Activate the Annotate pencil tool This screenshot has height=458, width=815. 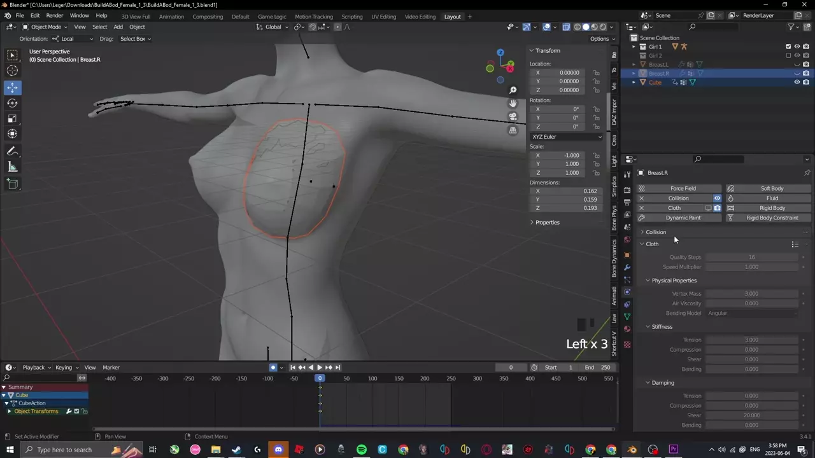click(x=12, y=151)
